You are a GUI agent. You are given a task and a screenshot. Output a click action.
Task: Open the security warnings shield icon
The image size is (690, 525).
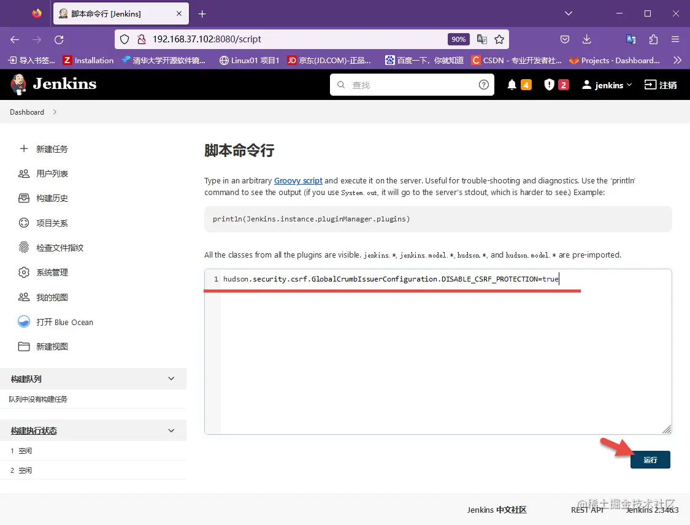(x=549, y=85)
